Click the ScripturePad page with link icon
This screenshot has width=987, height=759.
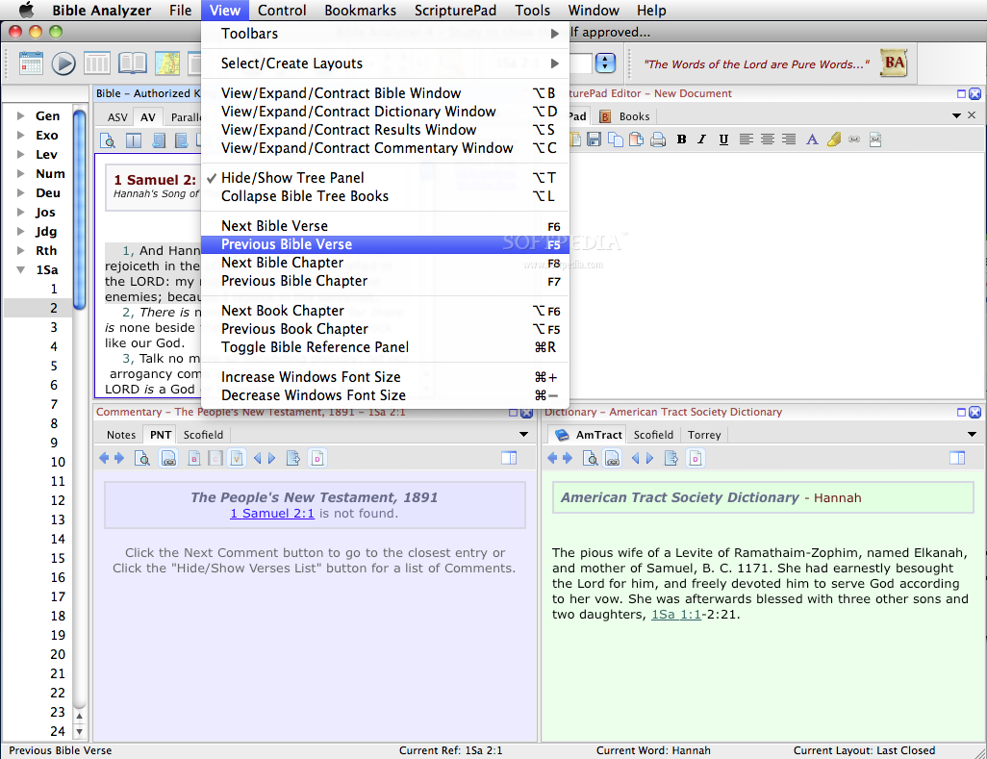coord(875,139)
